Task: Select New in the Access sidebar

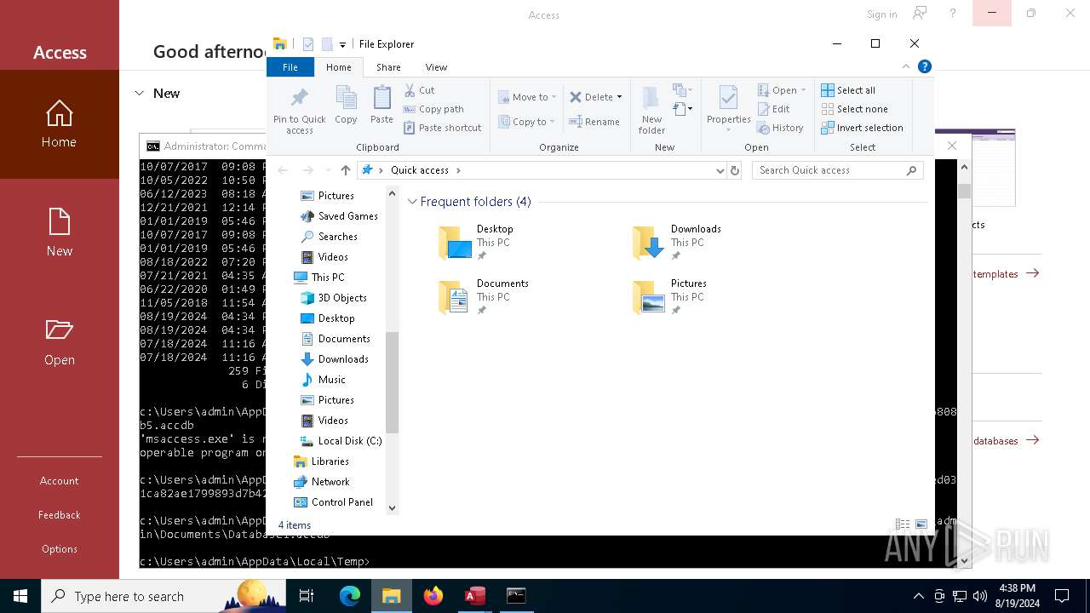Action: point(60,233)
